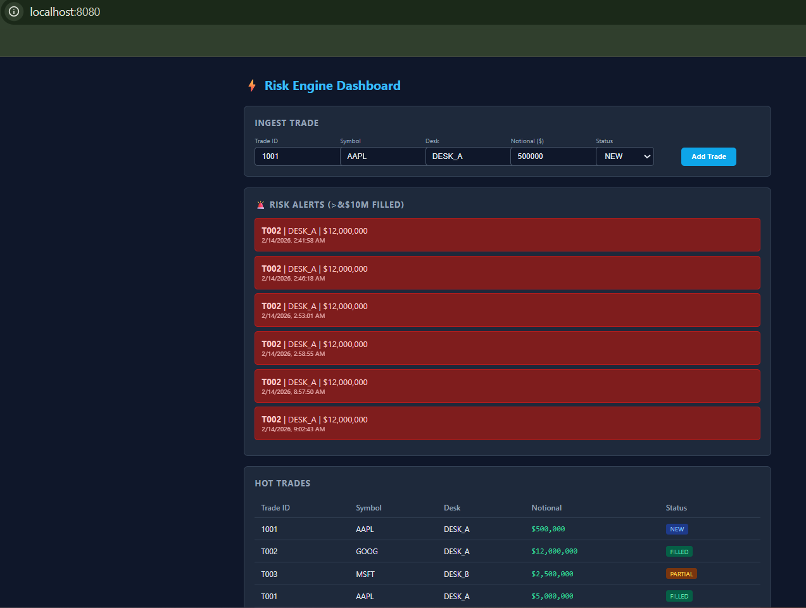Click the $2,500,000 notional value
Image resolution: width=806 pixels, height=608 pixels.
click(x=552, y=574)
